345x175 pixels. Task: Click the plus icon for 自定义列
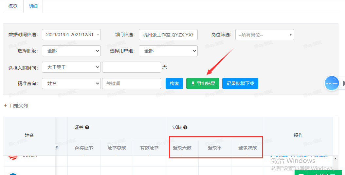pyautogui.click(x=5, y=106)
